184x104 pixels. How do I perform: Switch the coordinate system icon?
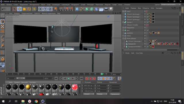pos(55,9)
